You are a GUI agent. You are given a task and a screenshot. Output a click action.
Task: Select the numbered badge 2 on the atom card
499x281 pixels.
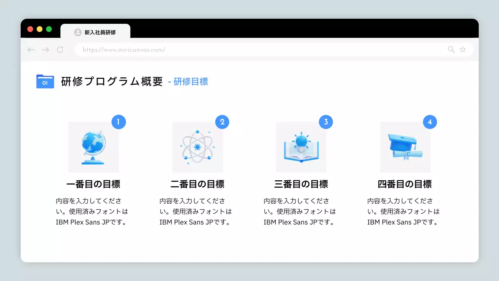[x=222, y=122]
